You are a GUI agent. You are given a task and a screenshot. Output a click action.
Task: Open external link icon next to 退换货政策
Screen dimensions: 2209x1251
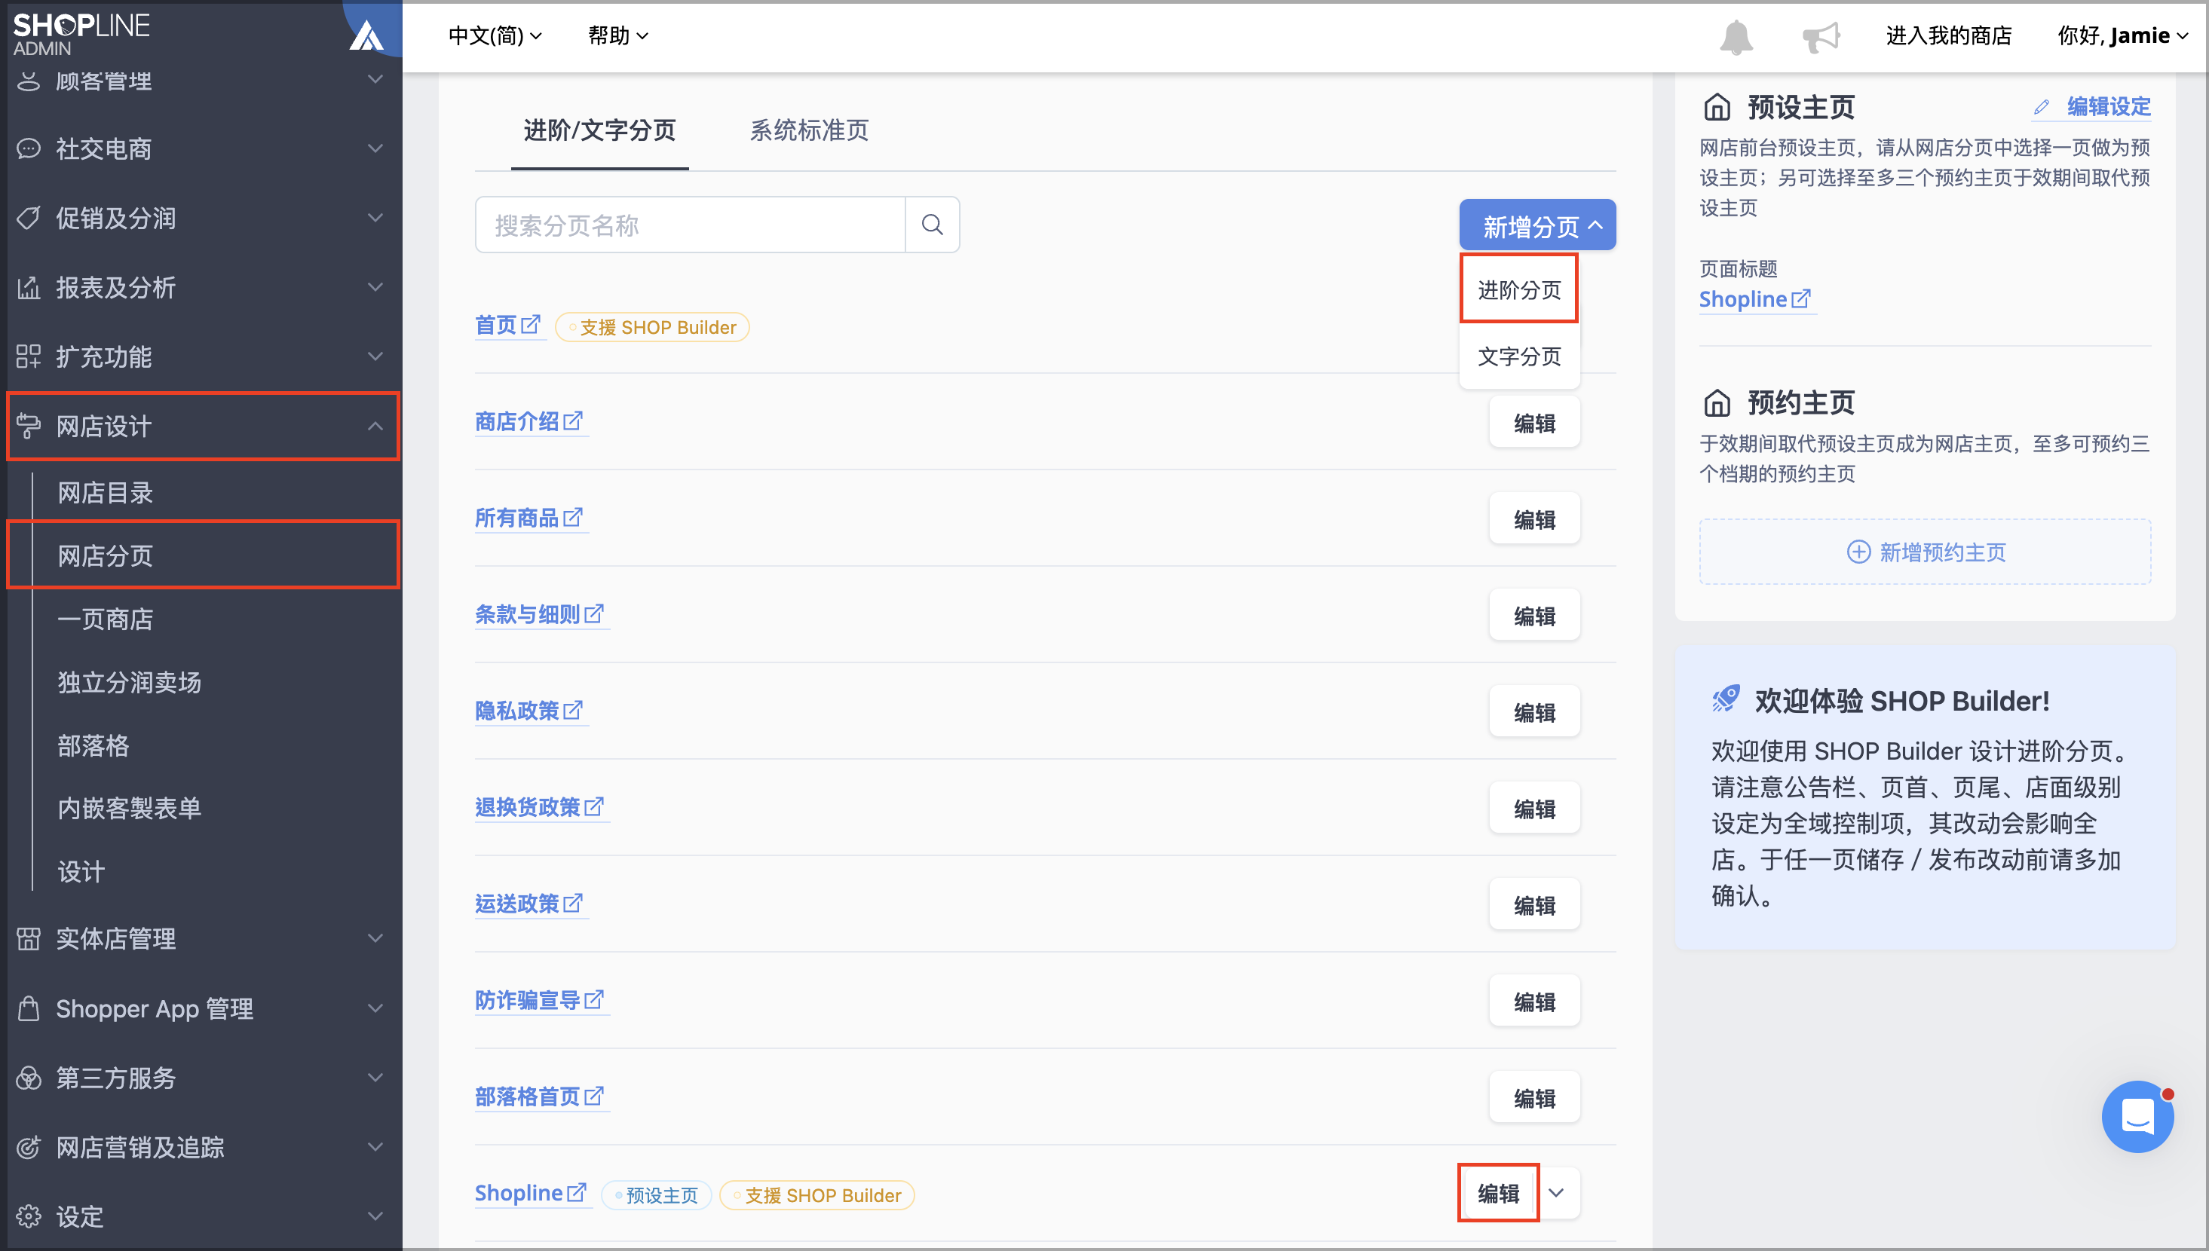(x=594, y=806)
